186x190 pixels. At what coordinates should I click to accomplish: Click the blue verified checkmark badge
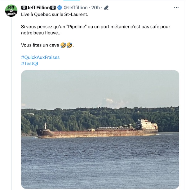tap(60, 8)
